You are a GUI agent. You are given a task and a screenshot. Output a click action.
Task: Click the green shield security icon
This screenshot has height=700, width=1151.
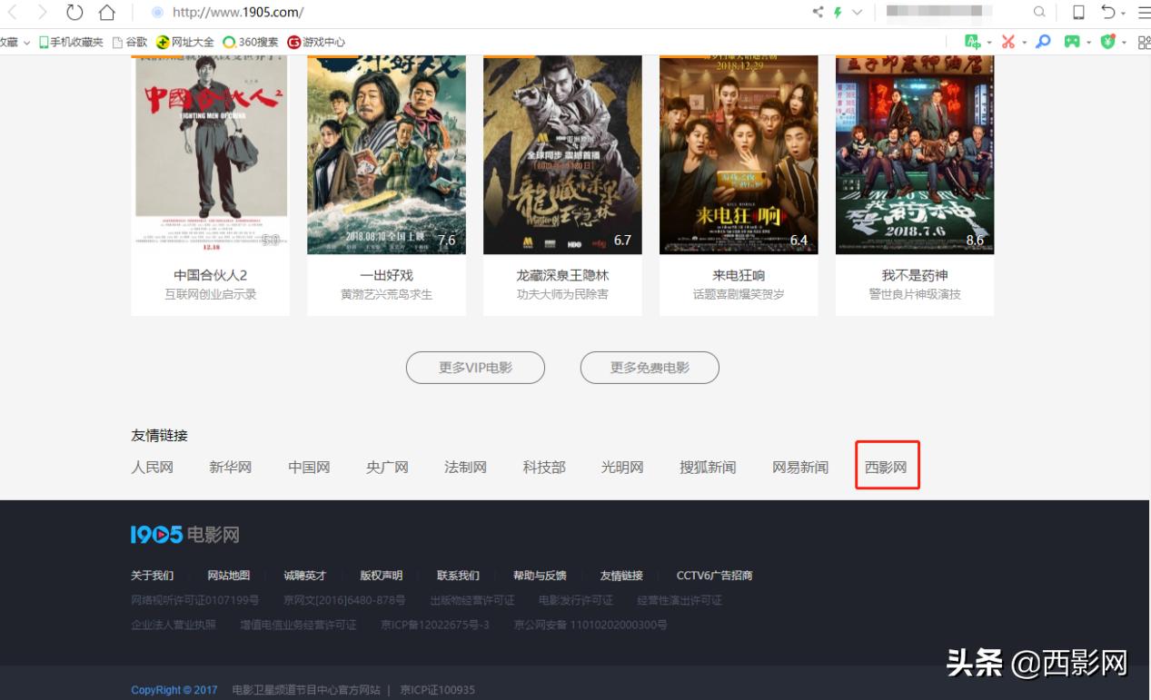coord(1107,42)
